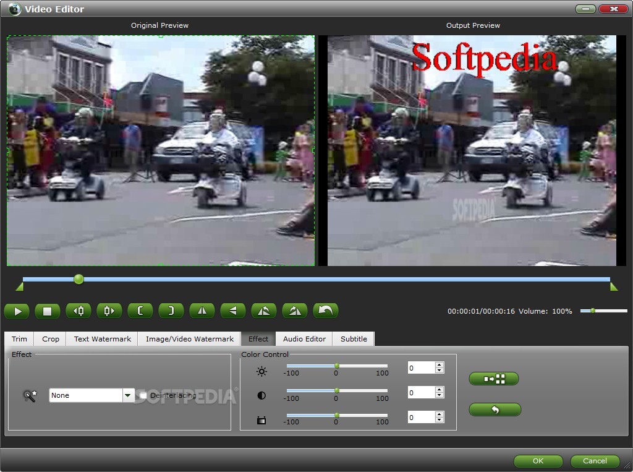Step to the next frame

click(x=109, y=311)
